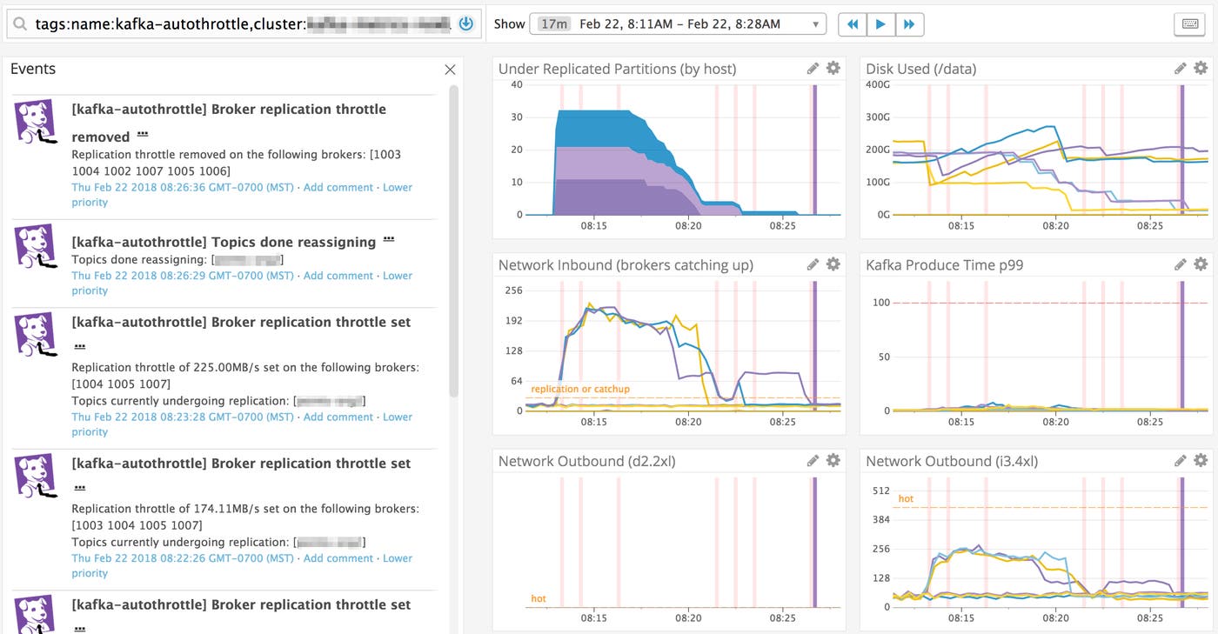This screenshot has width=1218, height=634.
Task: Open gear settings on Network Outbound (d2.2xl)
Action: pos(833,461)
